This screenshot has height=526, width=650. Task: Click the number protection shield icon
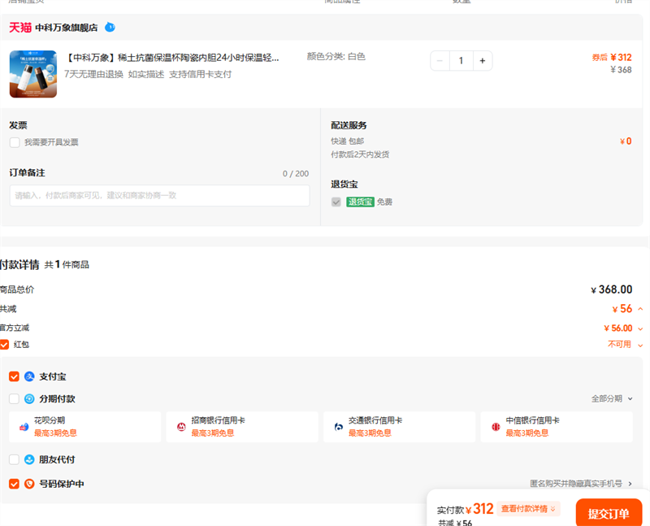coord(29,484)
